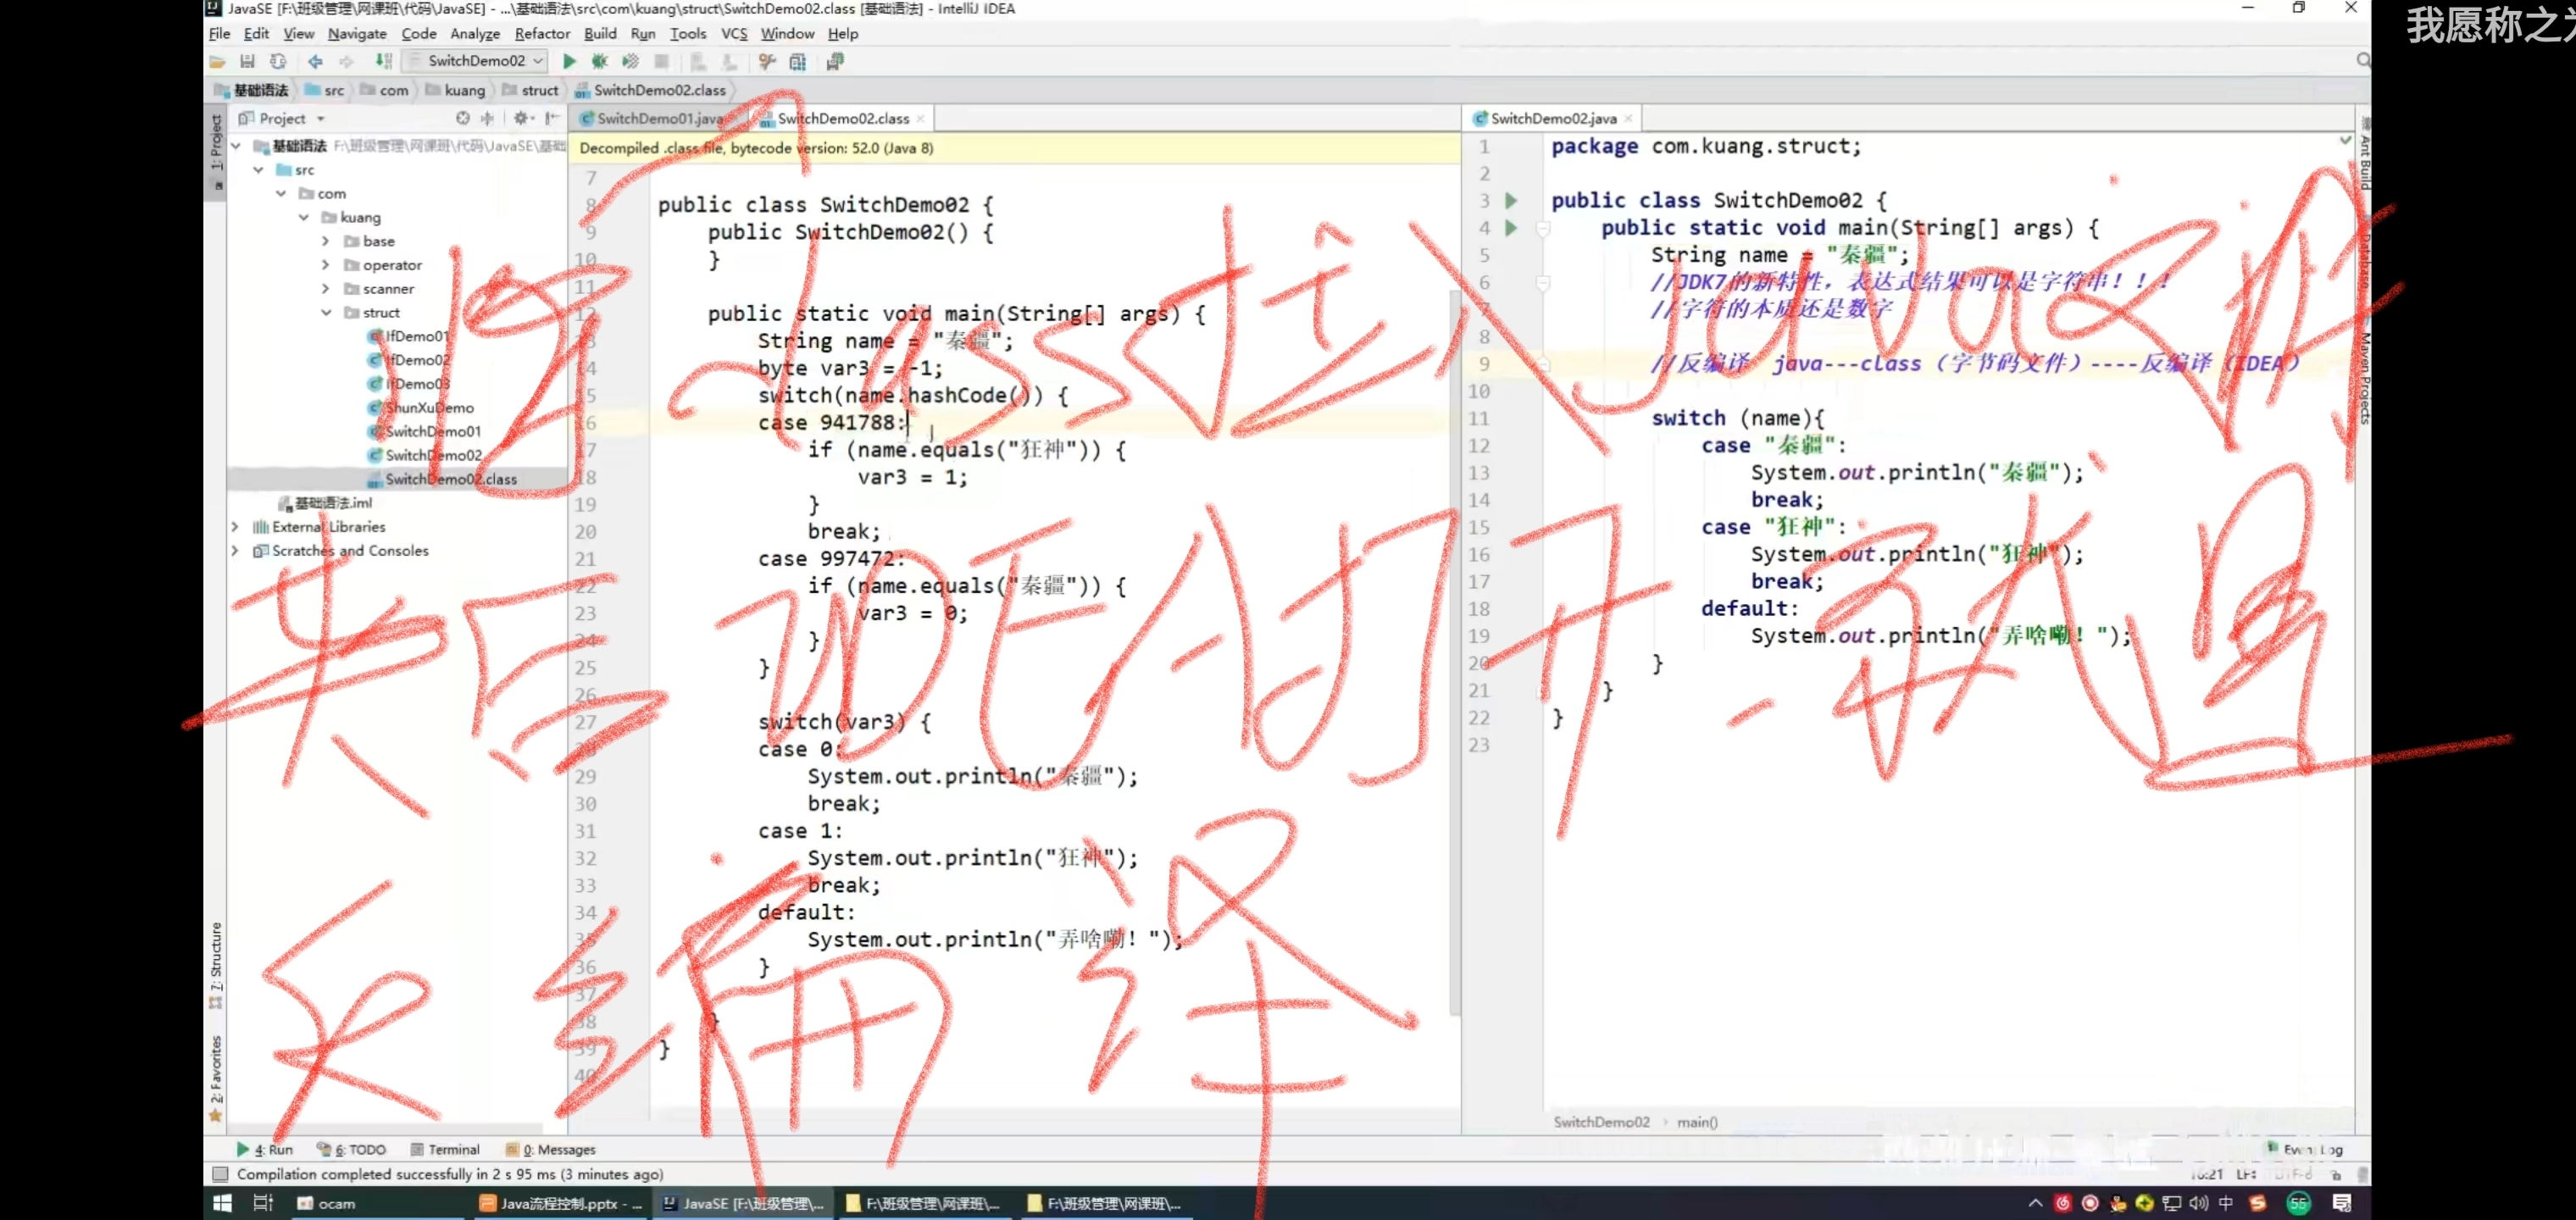Expand the operator package folder
Screen dimensions: 2576x1220
click(x=326, y=265)
